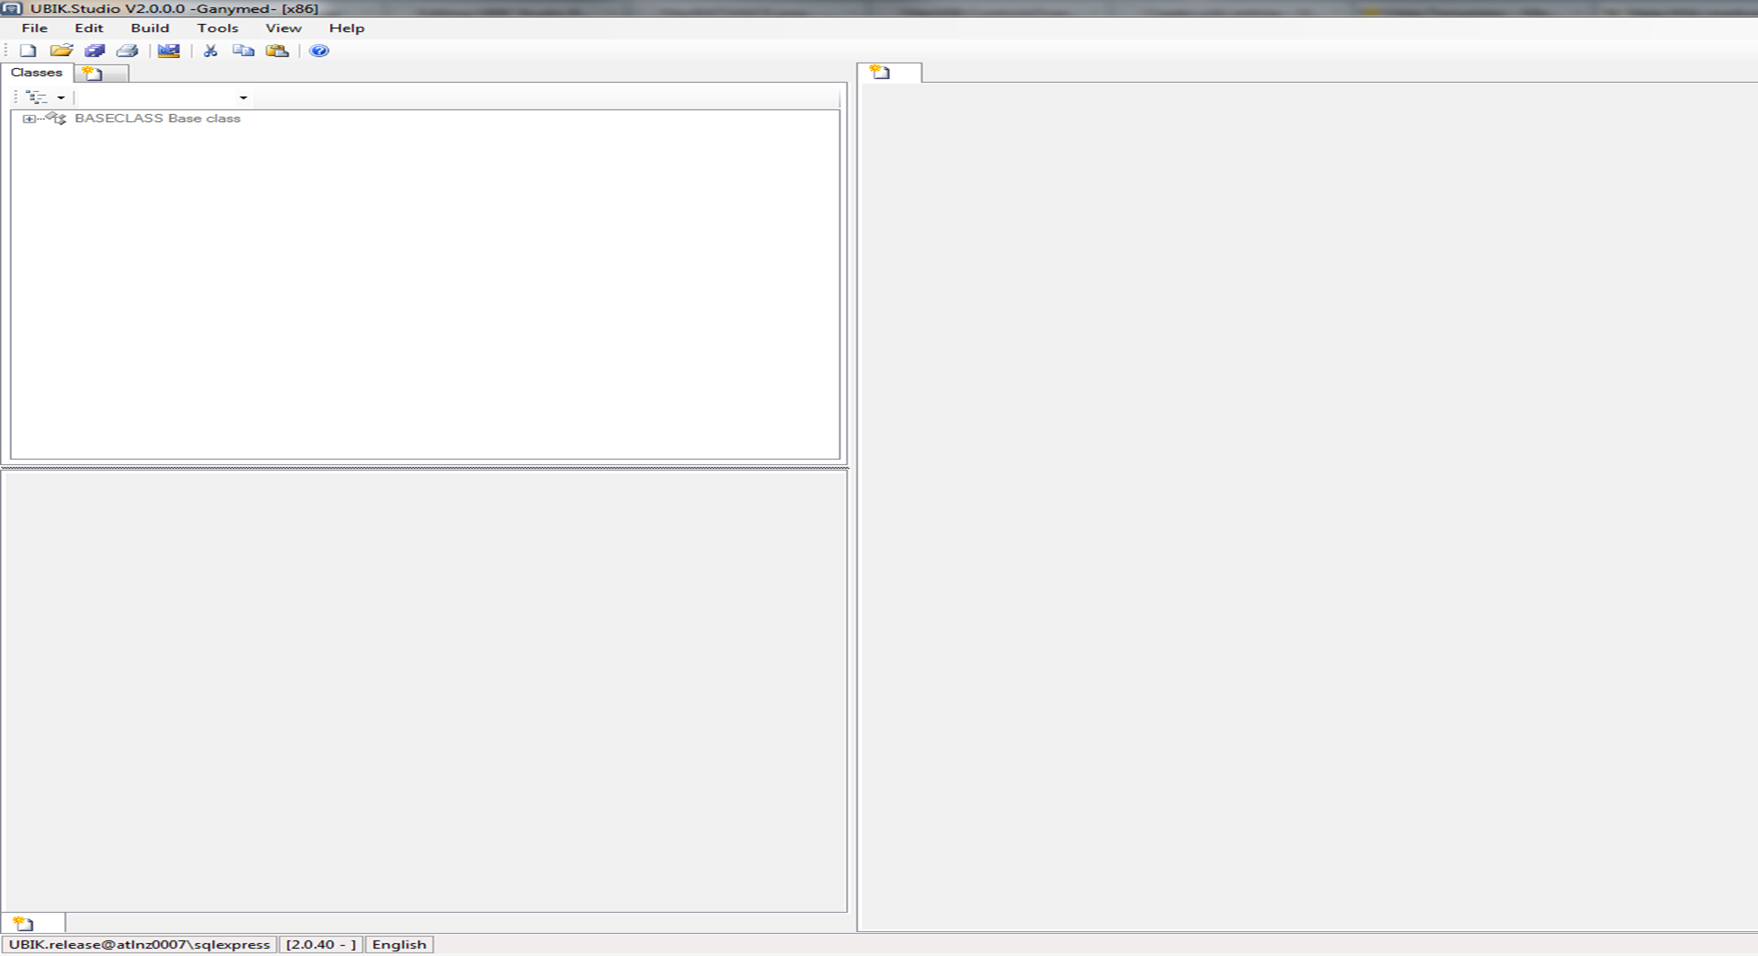
Task: Click the Print toolbar icon
Action: point(127,51)
